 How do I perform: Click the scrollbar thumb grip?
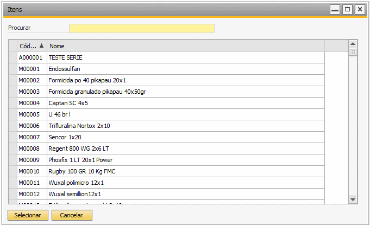pyautogui.click(x=353, y=52)
